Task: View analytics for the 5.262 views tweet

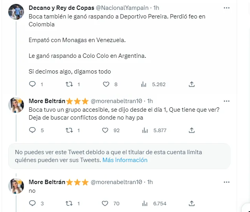Action: pos(144,84)
